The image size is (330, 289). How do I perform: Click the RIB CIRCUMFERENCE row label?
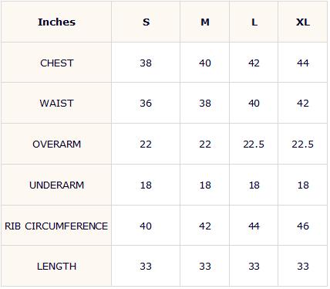tap(56, 226)
